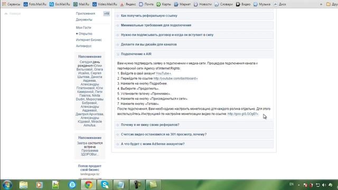Screen dimensions: 338x190
Task: Open the volume speaker tray icon
Action: [x=324, y=185]
